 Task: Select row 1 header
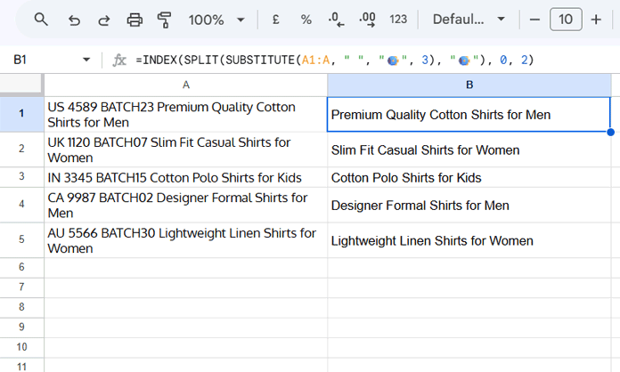point(21,114)
